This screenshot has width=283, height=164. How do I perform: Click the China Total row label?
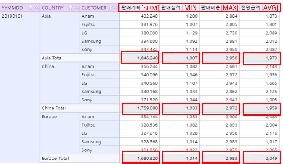click(x=80, y=108)
